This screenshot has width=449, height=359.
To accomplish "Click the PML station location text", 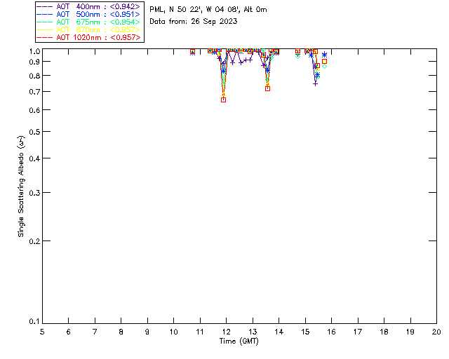I will pyautogui.click(x=208, y=10).
